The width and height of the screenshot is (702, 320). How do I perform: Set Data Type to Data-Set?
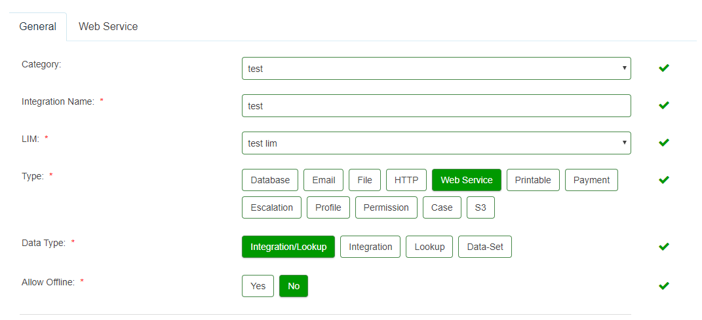pos(485,247)
